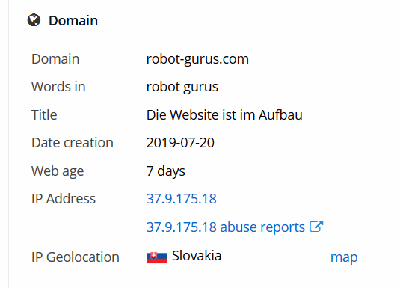Screen dimensions: 400x288
Task: Click the IP Address row label
Action: 64,199
